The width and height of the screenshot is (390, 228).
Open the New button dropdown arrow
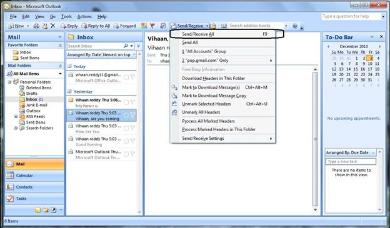pos(28,26)
